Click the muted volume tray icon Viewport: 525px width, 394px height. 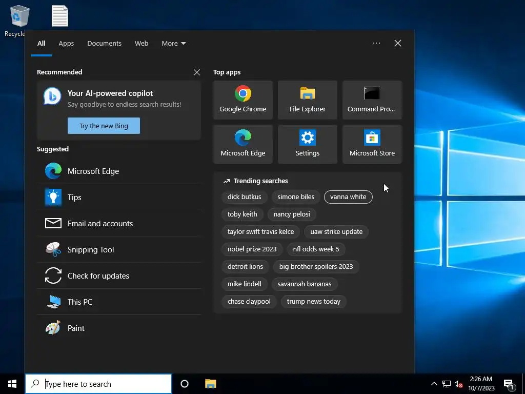(458, 384)
